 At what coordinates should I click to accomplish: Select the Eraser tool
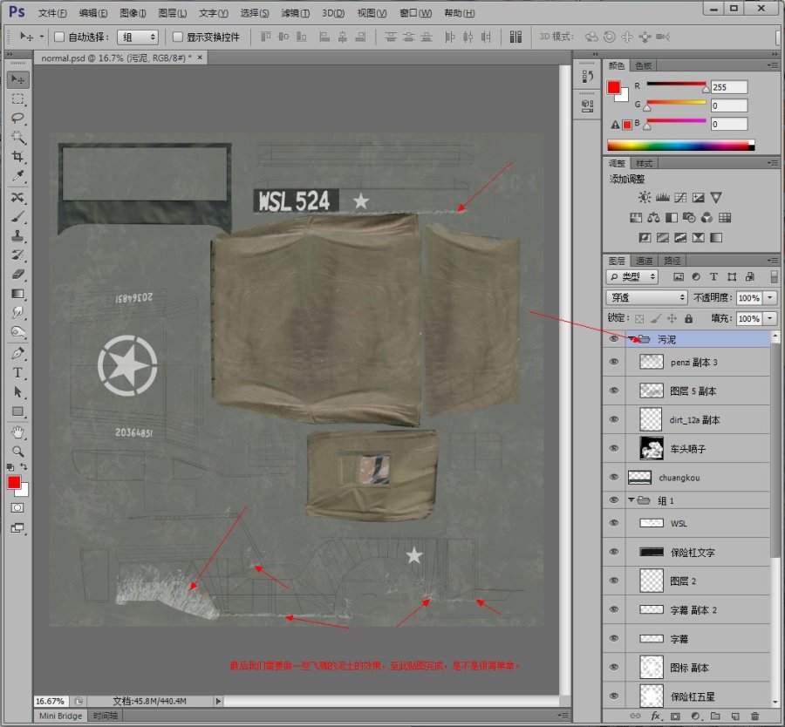pyautogui.click(x=18, y=275)
